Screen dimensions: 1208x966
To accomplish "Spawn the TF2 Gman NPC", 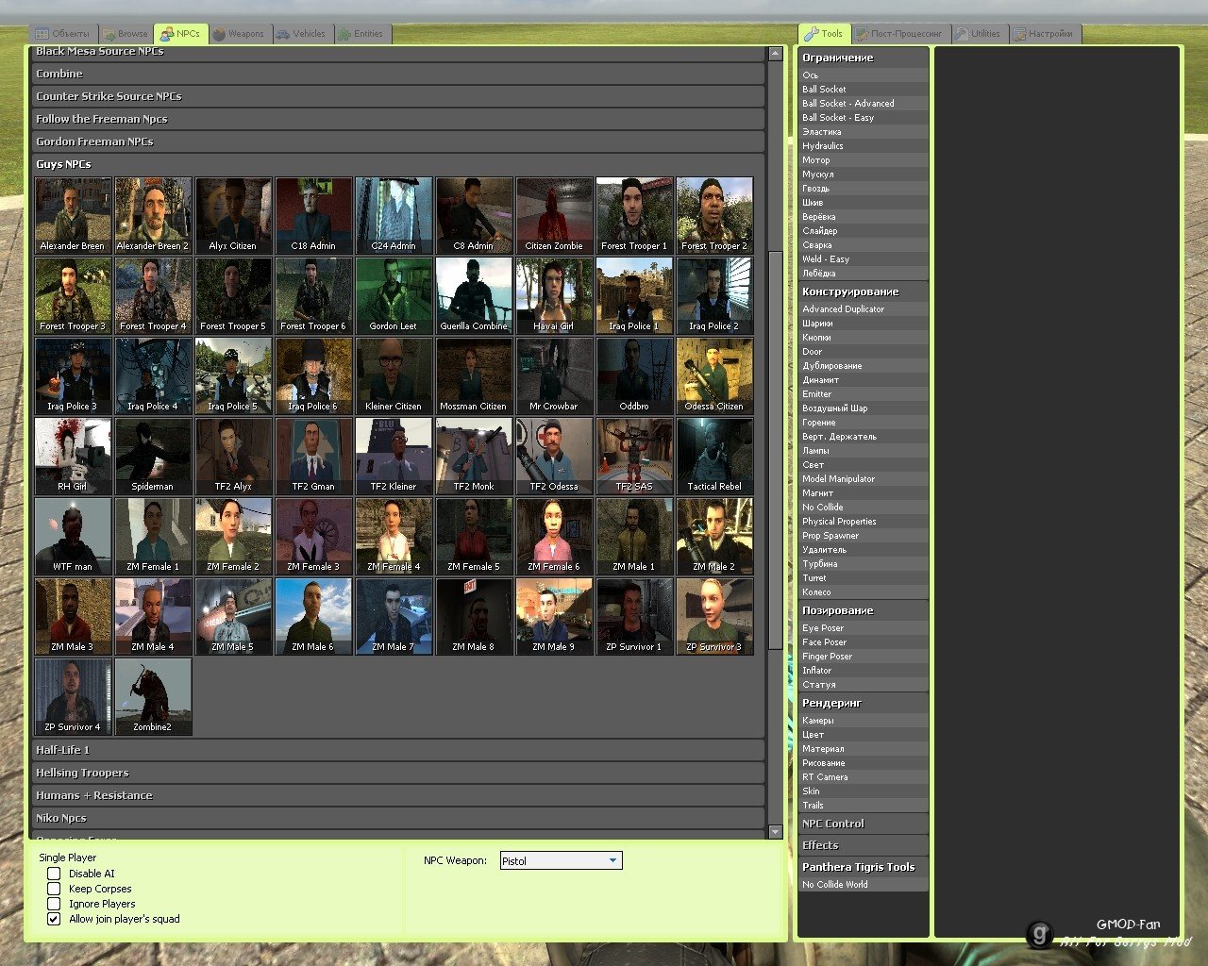I will 313,457.
